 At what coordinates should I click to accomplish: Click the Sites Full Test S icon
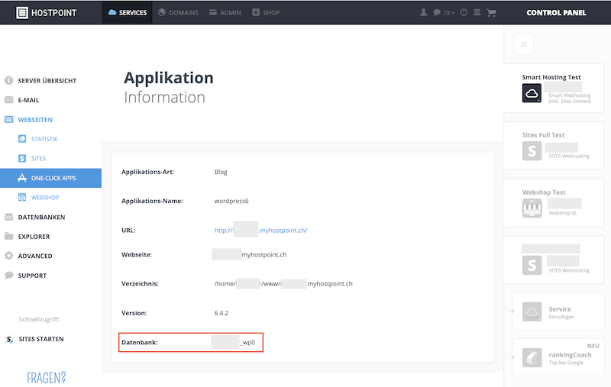(x=532, y=150)
